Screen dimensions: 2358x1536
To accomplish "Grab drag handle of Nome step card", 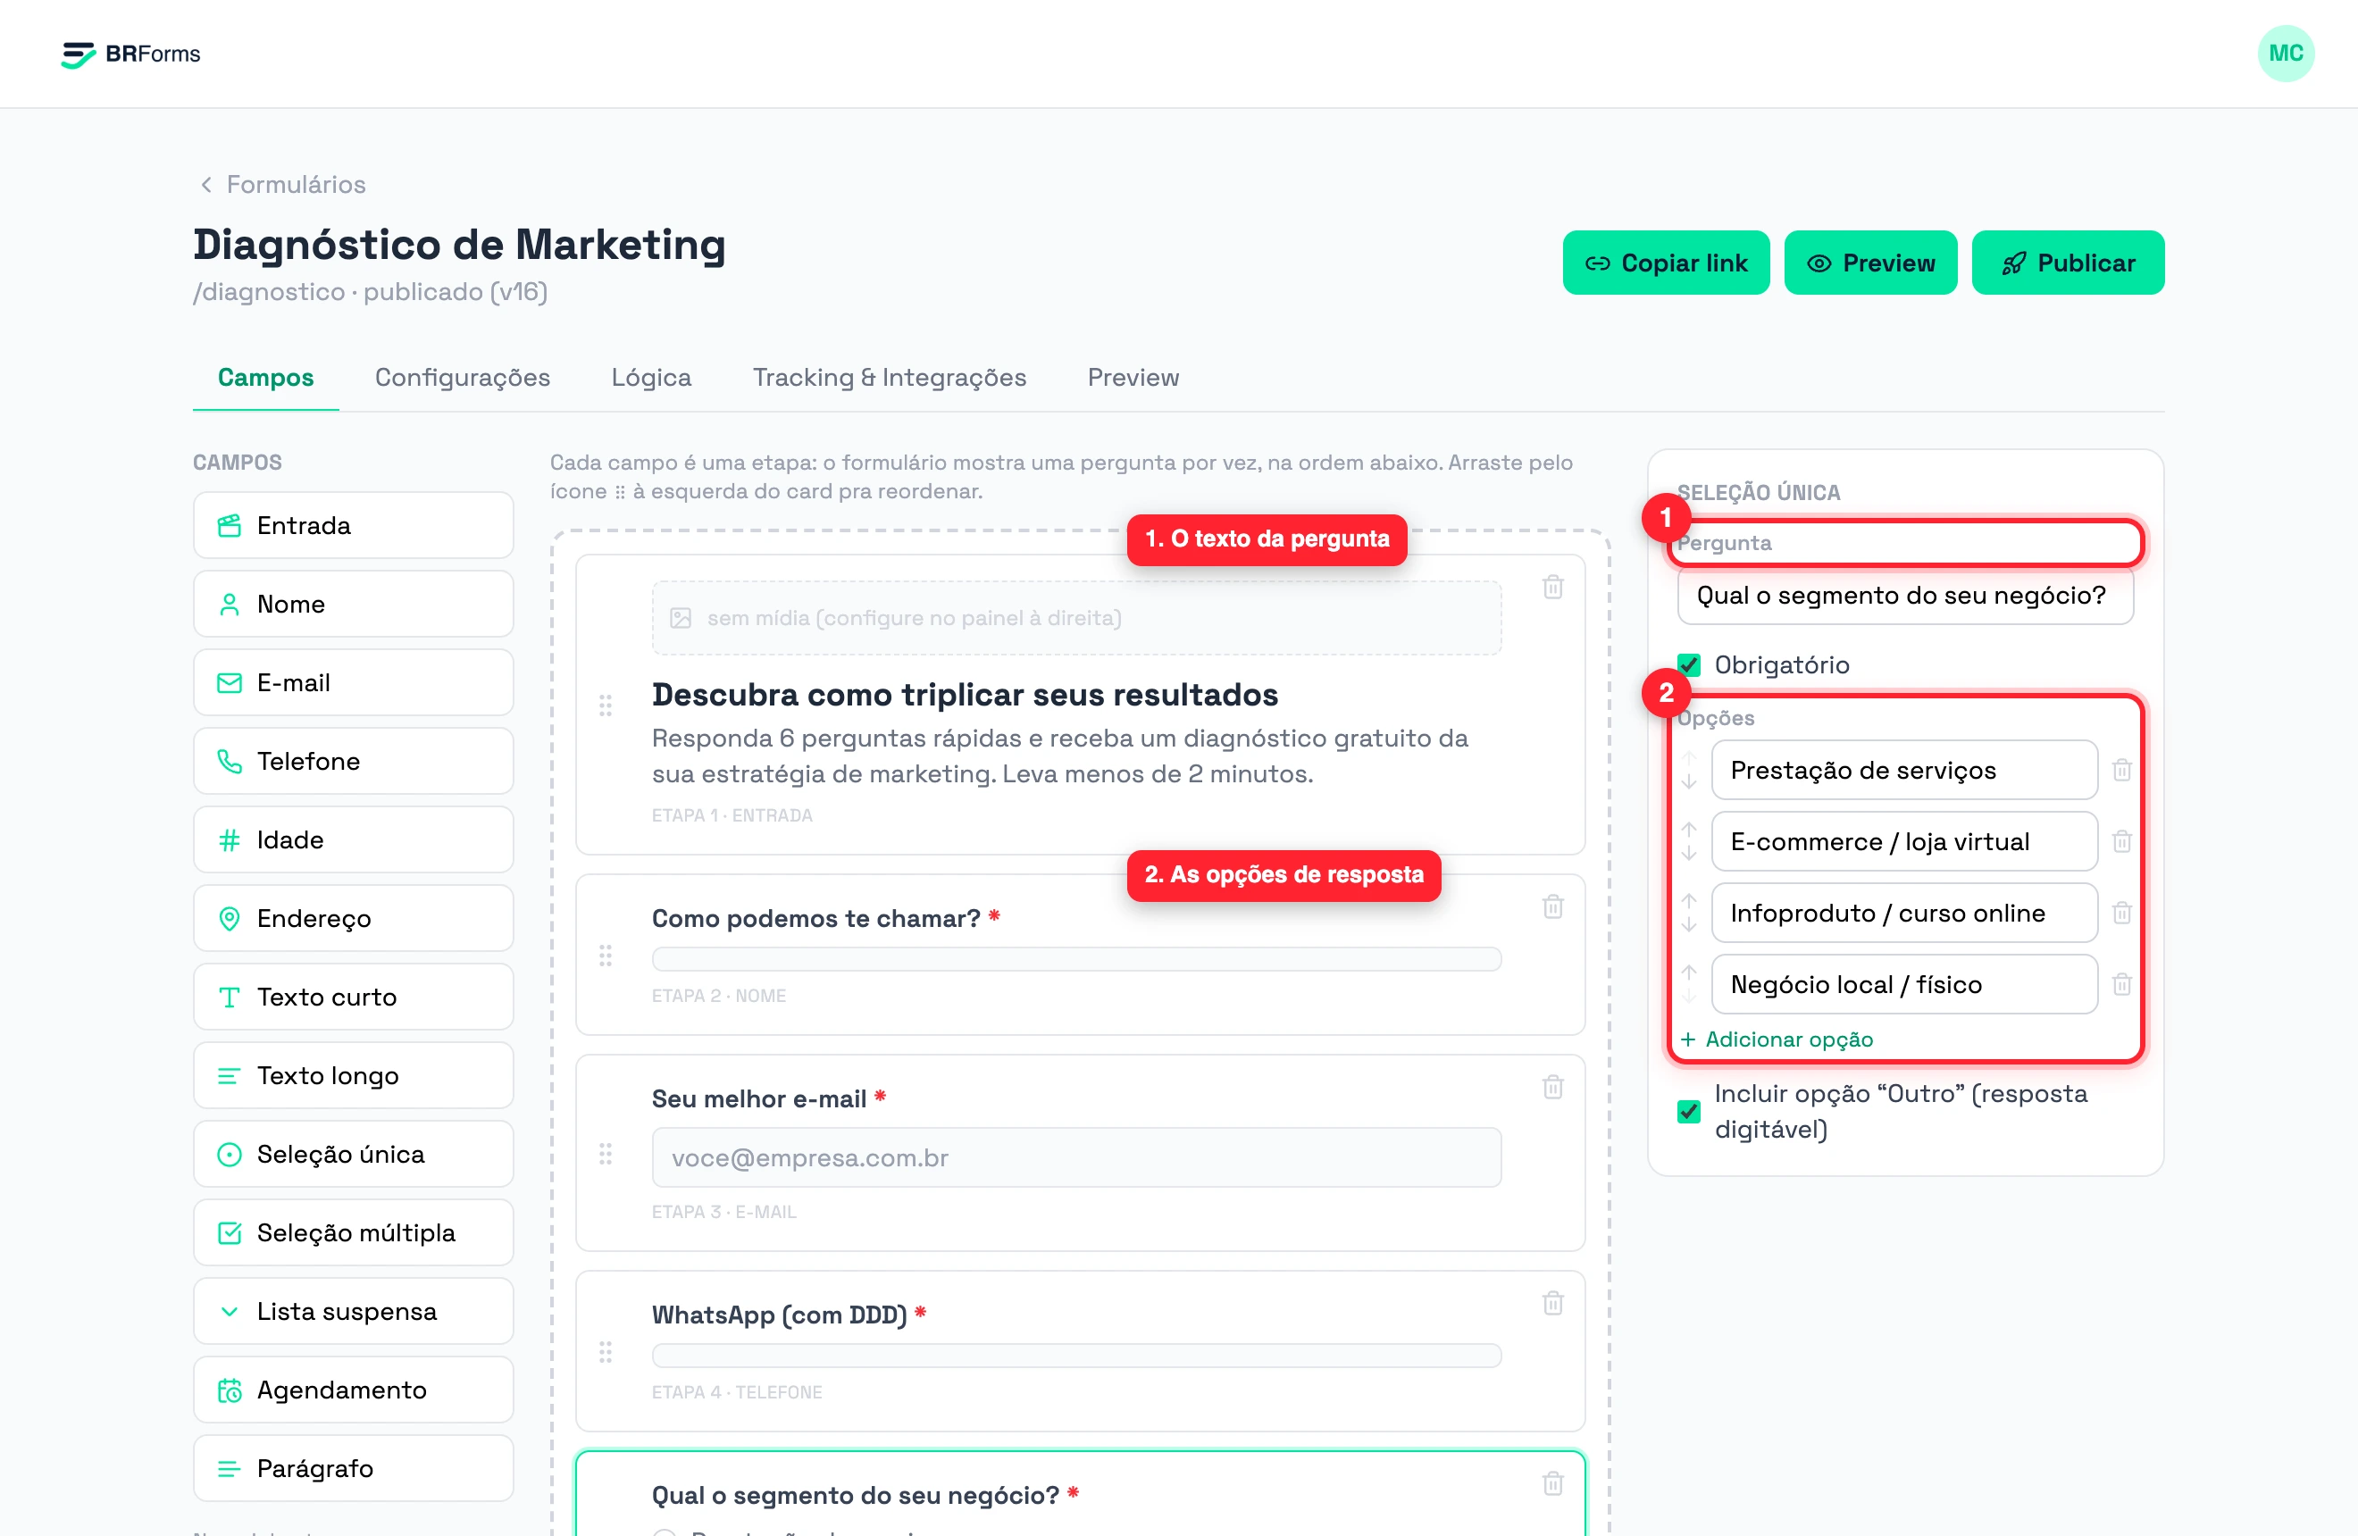I will click(x=606, y=955).
